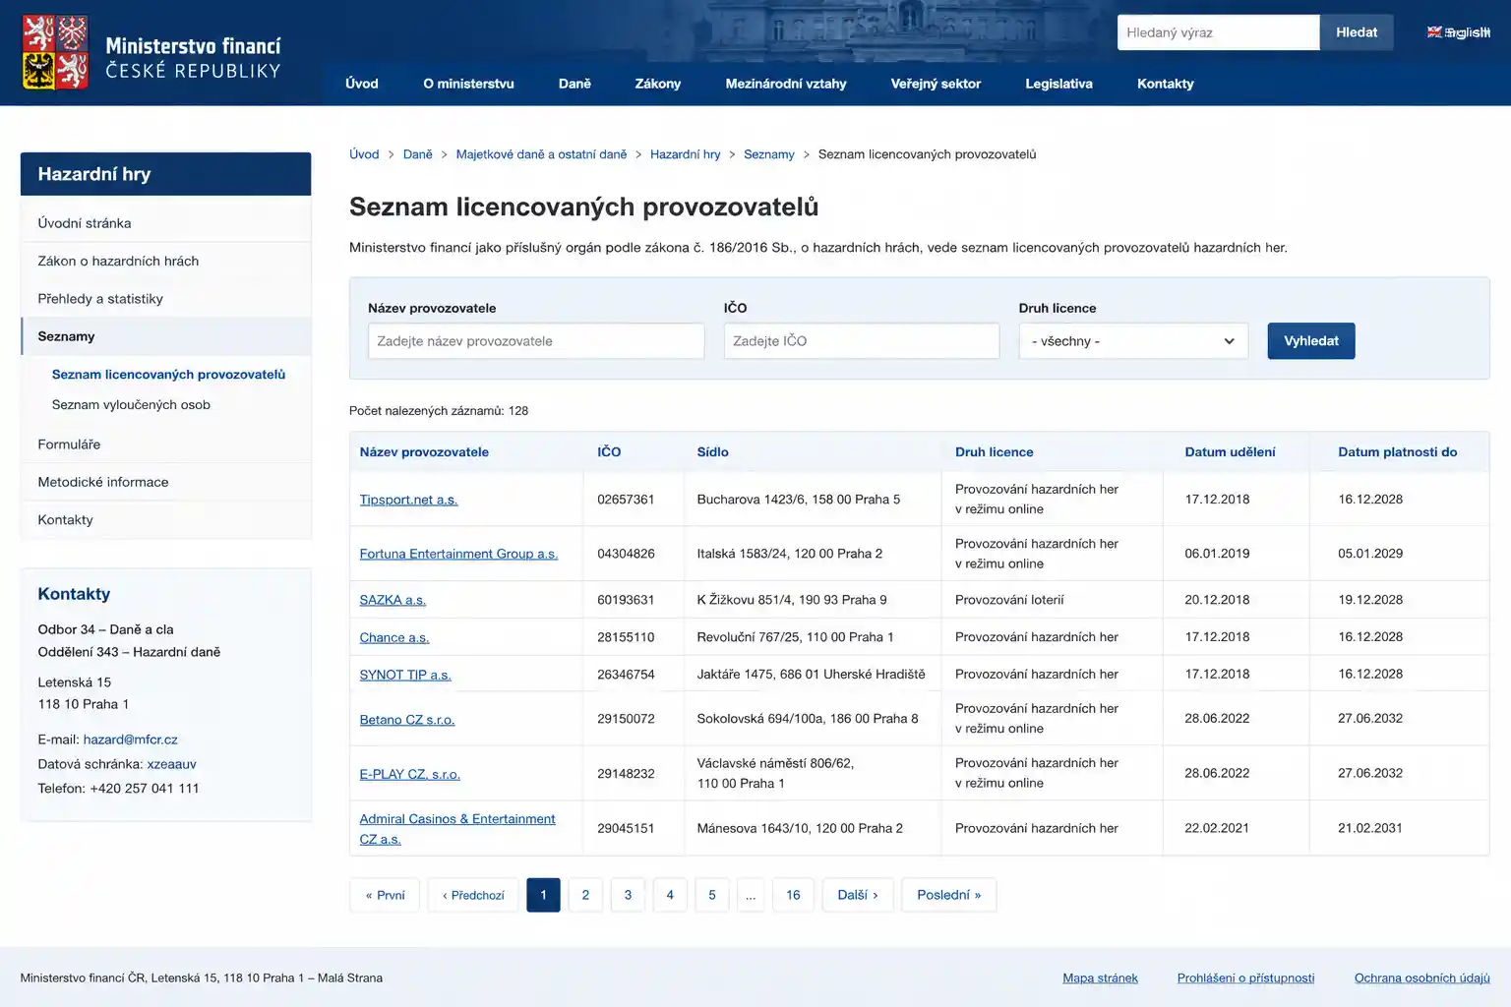The height and width of the screenshot is (1007, 1511).
Task: Select Seznamy in the sidebar
Action: pyautogui.click(x=166, y=336)
